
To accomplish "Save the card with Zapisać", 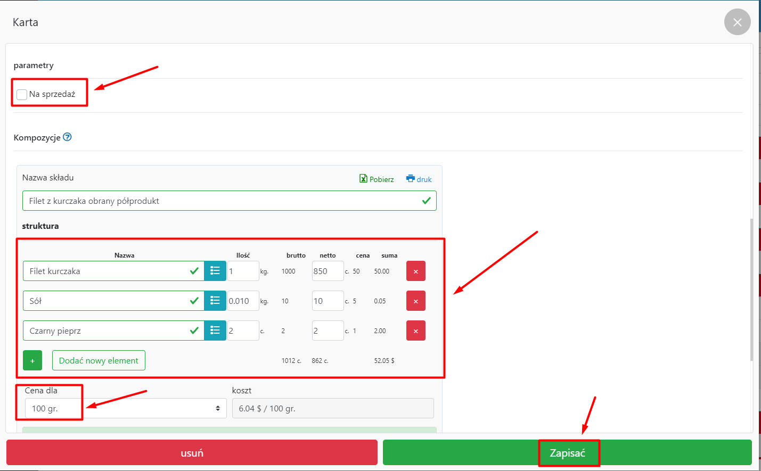I will coord(567,453).
